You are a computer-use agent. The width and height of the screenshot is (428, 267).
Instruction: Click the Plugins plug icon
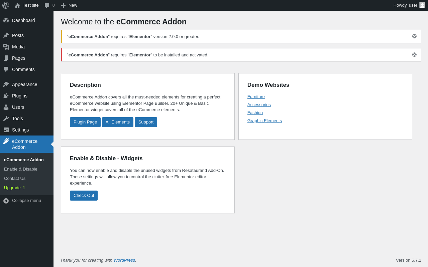[6, 96]
